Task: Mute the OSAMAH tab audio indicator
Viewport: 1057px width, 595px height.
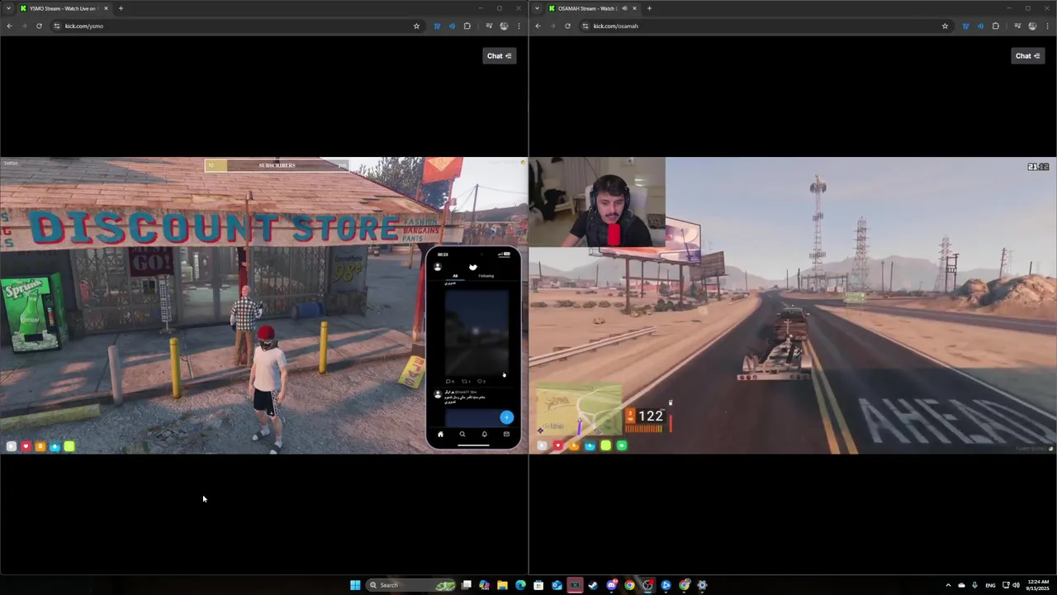Action: point(624,8)
